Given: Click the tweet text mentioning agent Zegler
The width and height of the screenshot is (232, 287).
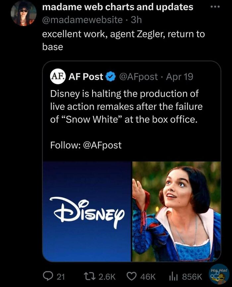Looking at the screenshot, I should point(123,34).
